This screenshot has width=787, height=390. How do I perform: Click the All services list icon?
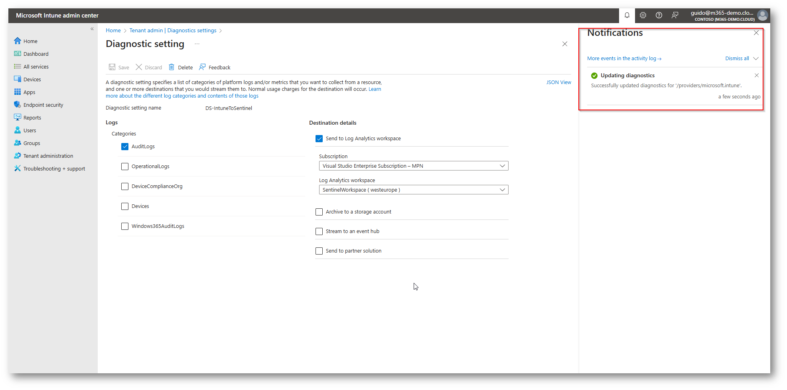[18, 66]
